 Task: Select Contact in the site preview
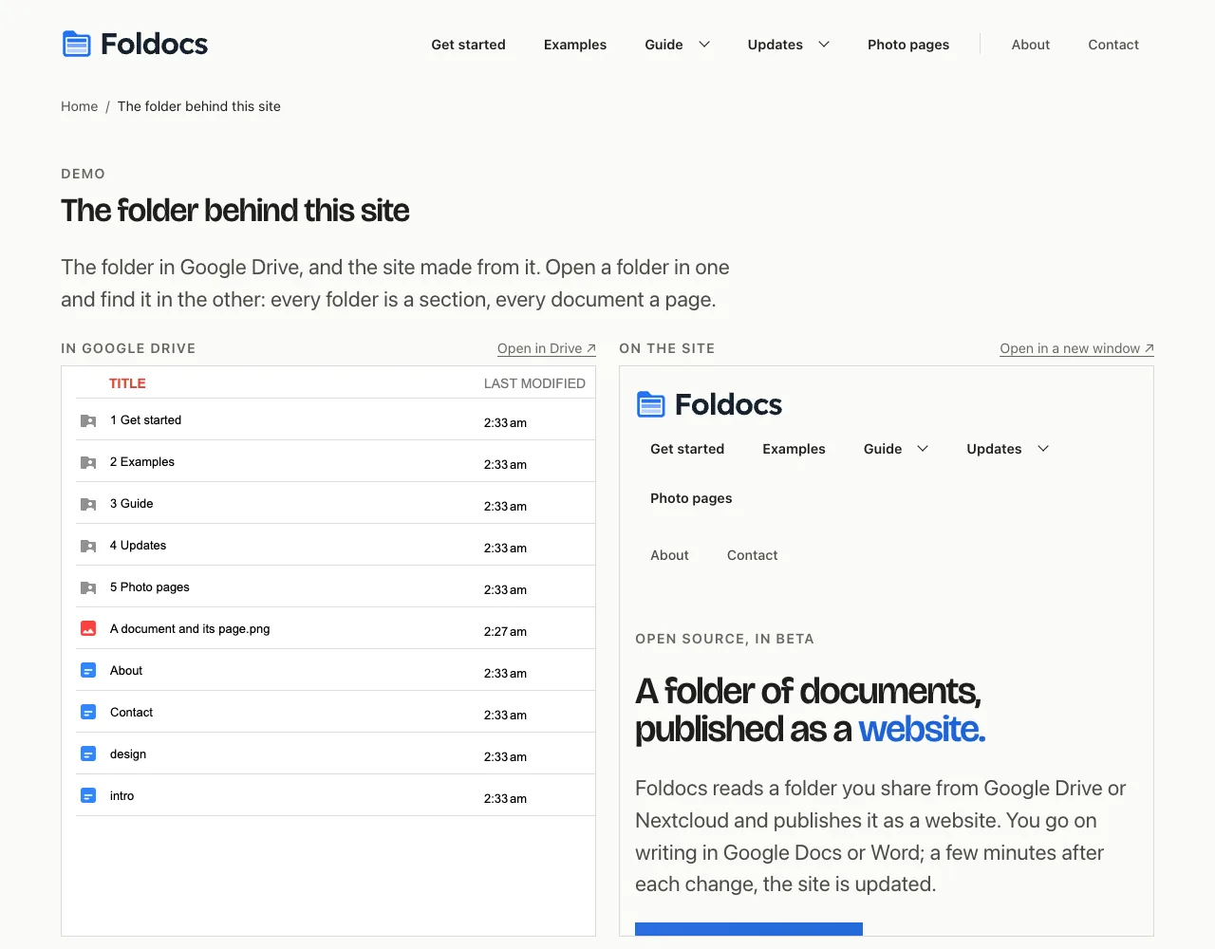tap(752, 555)
